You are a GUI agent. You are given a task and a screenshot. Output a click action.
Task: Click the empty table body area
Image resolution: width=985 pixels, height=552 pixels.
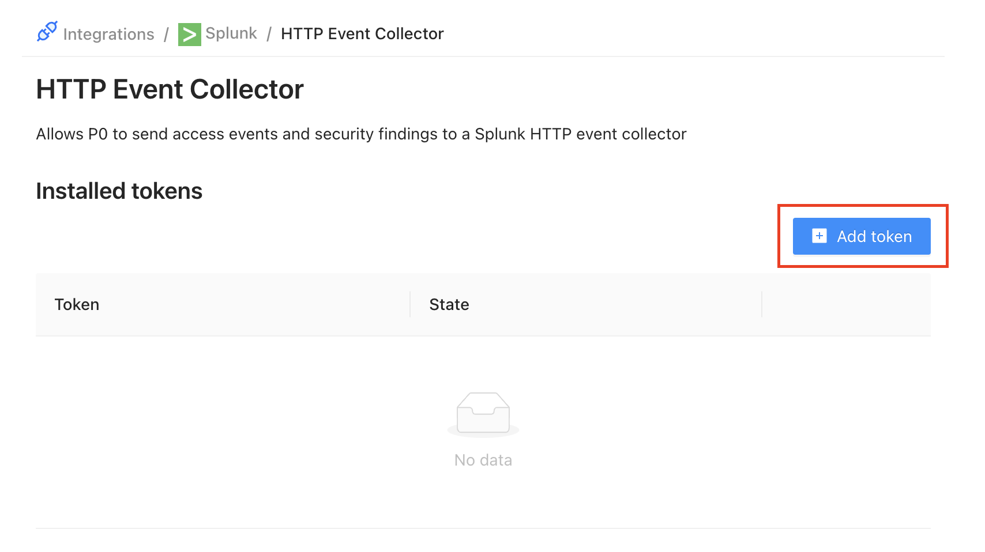[231, 432]
